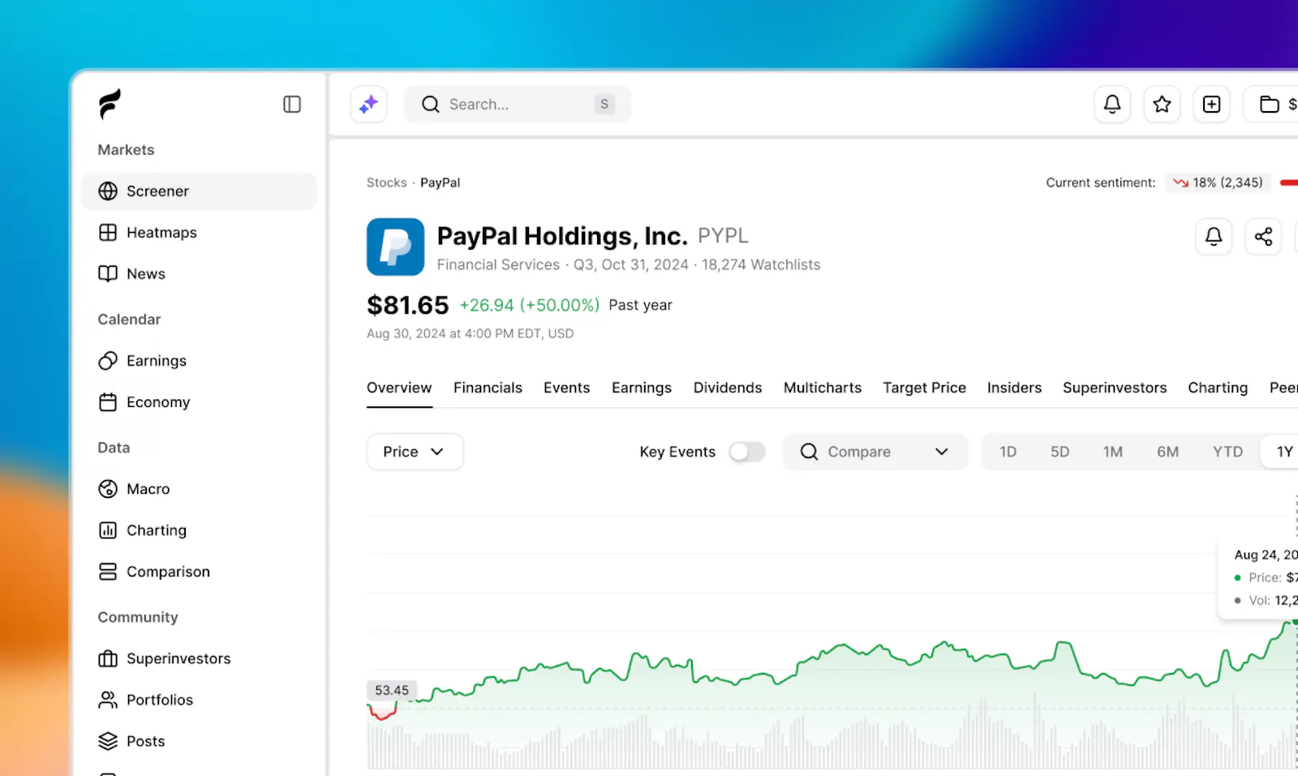Click the app logo in sidebar
This screenshot has height=776, width=1298.
(110, 104)
